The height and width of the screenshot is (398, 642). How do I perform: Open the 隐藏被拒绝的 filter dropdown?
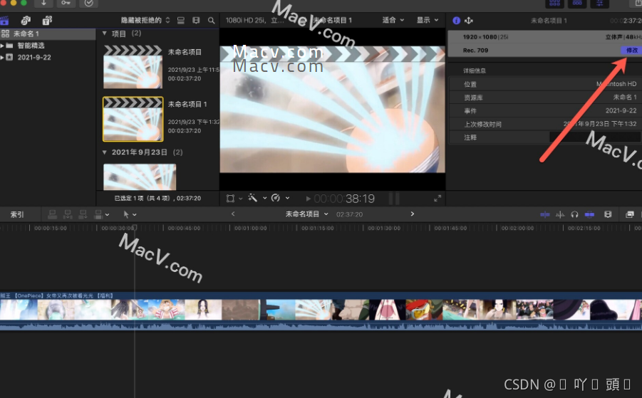coord(145,20)
